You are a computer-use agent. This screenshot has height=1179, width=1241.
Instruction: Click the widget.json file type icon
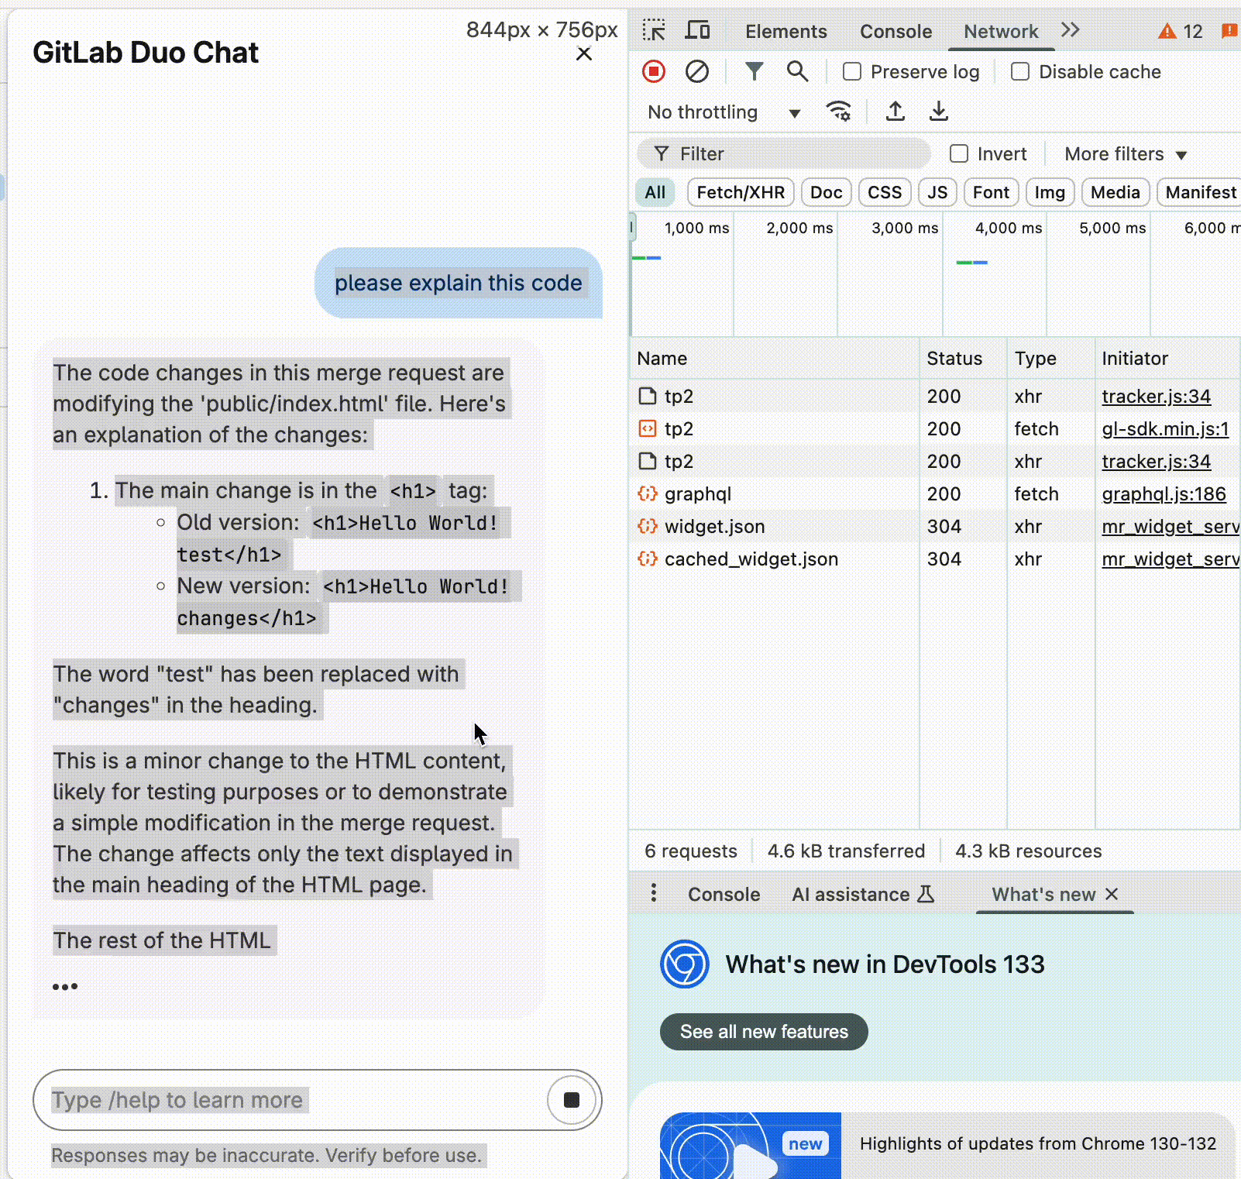click(647, 526)
